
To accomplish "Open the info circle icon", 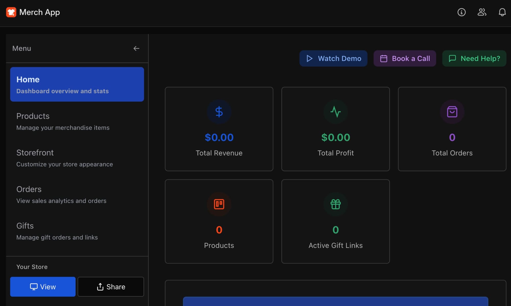I will 461,12.
